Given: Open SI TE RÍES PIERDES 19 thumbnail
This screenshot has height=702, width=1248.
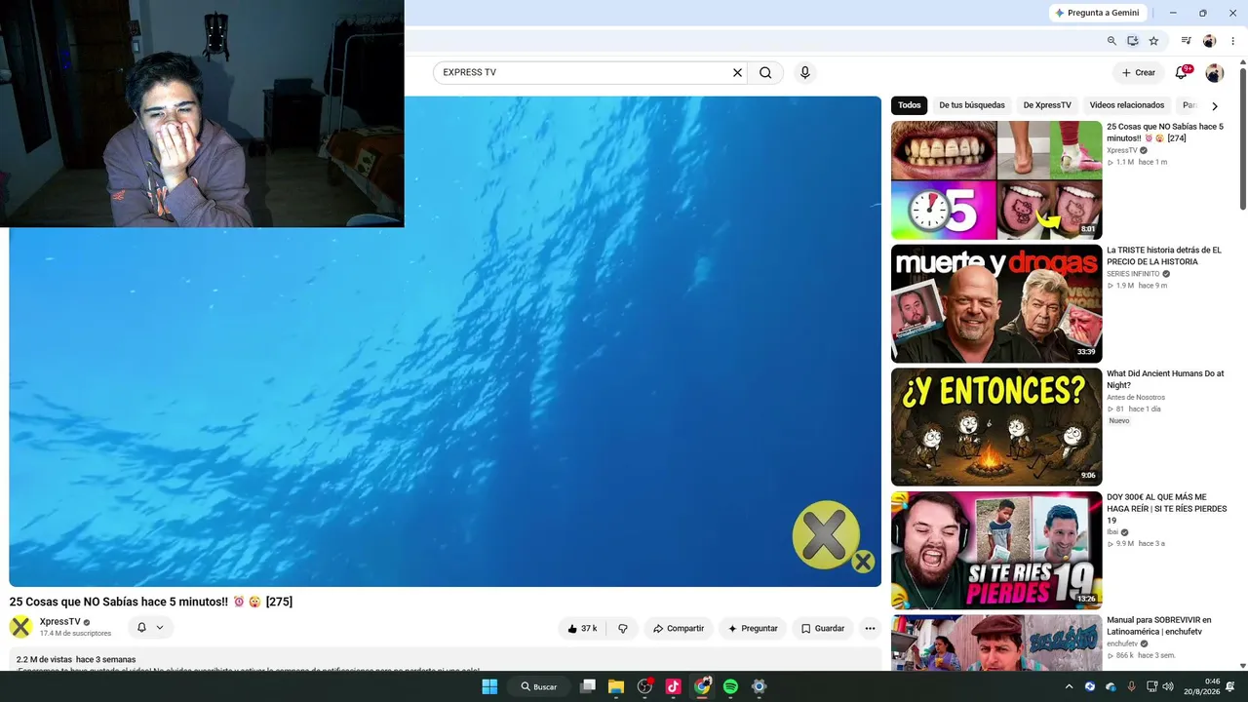Looking at the screenshot, I should 996,550.
